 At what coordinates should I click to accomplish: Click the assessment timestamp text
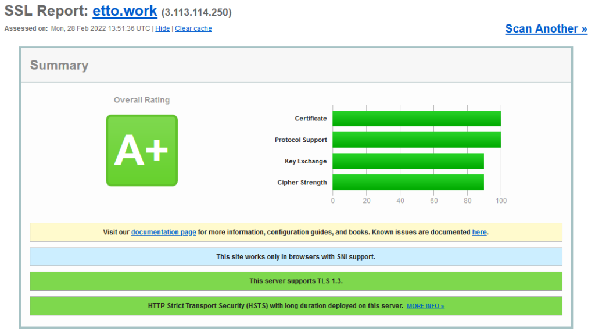click(101, 28)
